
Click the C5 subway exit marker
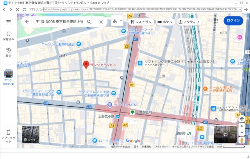click(127, 46)
